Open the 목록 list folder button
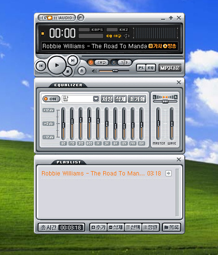The width and height of the screenshot is (218, 255). (172, 227)
